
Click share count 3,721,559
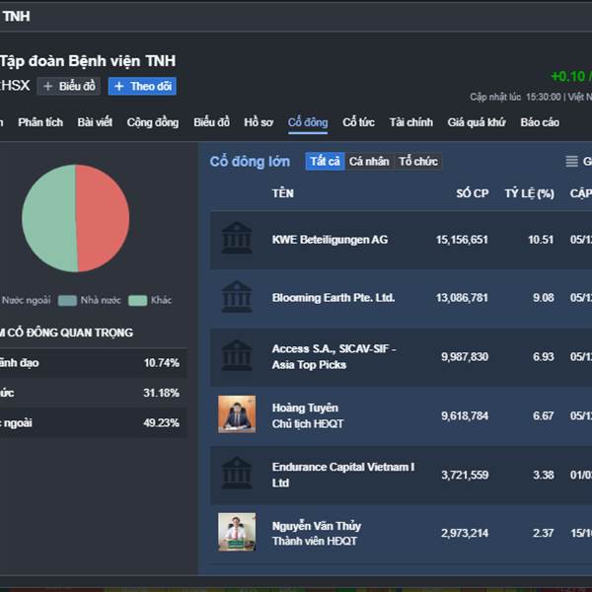465,475
